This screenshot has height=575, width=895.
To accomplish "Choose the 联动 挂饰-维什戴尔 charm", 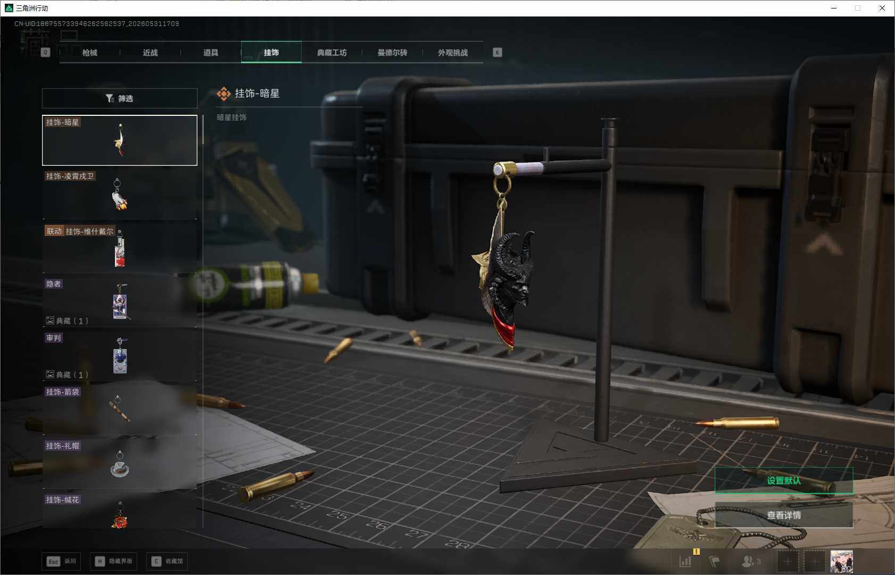I will click(120, 248).
